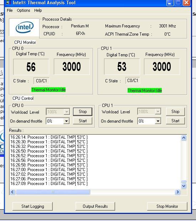Click results list scroll up arrow
Image resolution: width=196 pixels, height=221 pixels.
tap(184, 138)
